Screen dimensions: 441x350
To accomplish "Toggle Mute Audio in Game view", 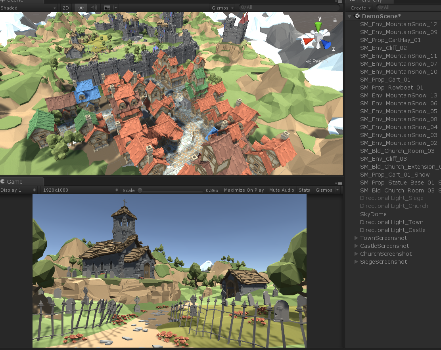I will pos(282,190).
